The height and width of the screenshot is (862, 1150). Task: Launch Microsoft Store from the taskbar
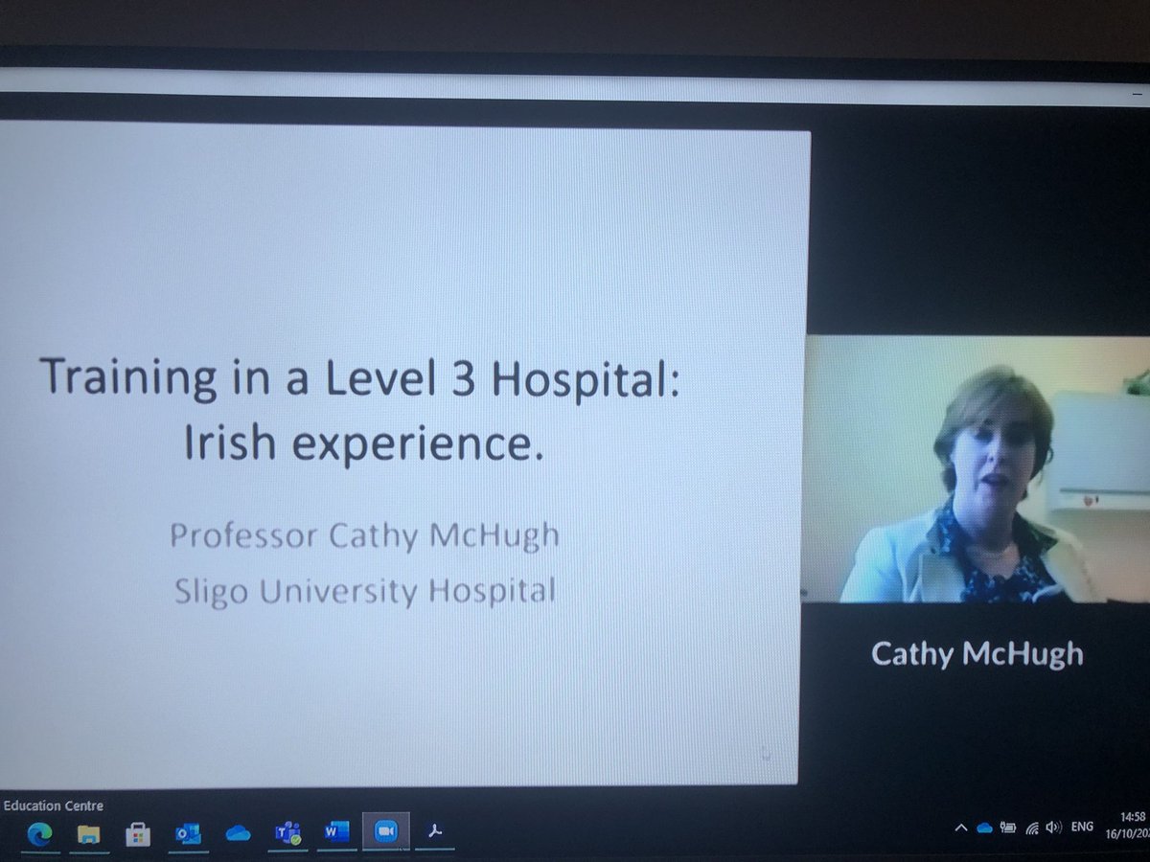point(138,833)
